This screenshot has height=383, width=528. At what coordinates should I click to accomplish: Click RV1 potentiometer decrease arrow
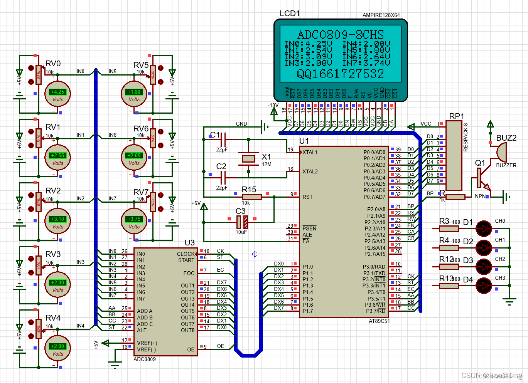pyautogui.click(x=31, y=145)
